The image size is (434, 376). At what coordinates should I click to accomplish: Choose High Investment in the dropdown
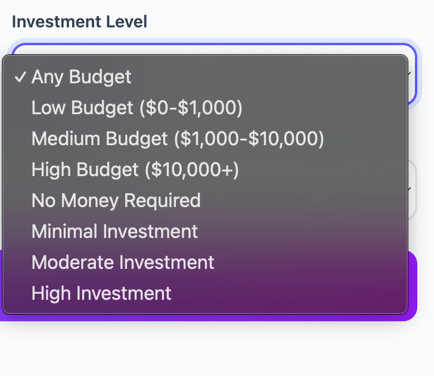pyautogui.click(x=101, y=293)
